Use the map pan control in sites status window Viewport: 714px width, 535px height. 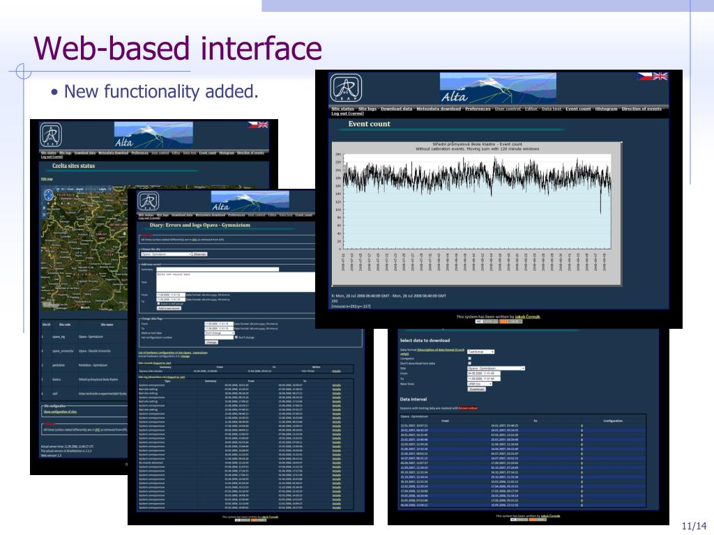coord(49,195)
